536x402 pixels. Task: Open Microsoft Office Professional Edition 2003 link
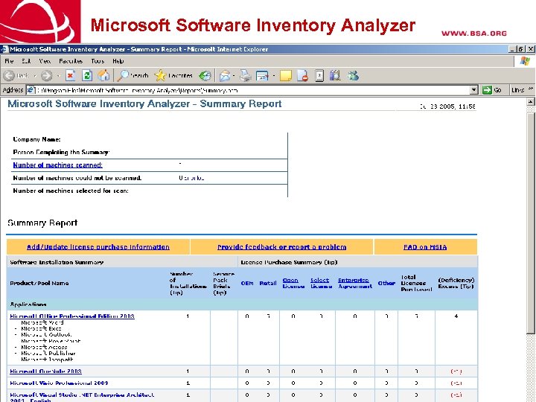(x=72, y=316)
